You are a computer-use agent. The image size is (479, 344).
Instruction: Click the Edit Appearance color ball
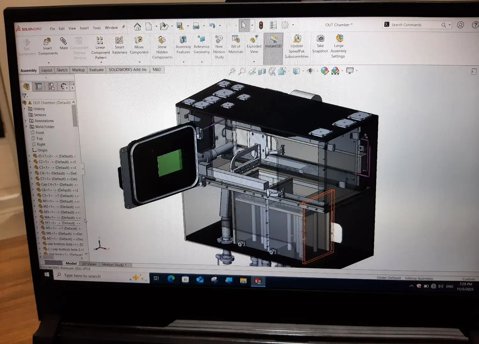point(325,71)
